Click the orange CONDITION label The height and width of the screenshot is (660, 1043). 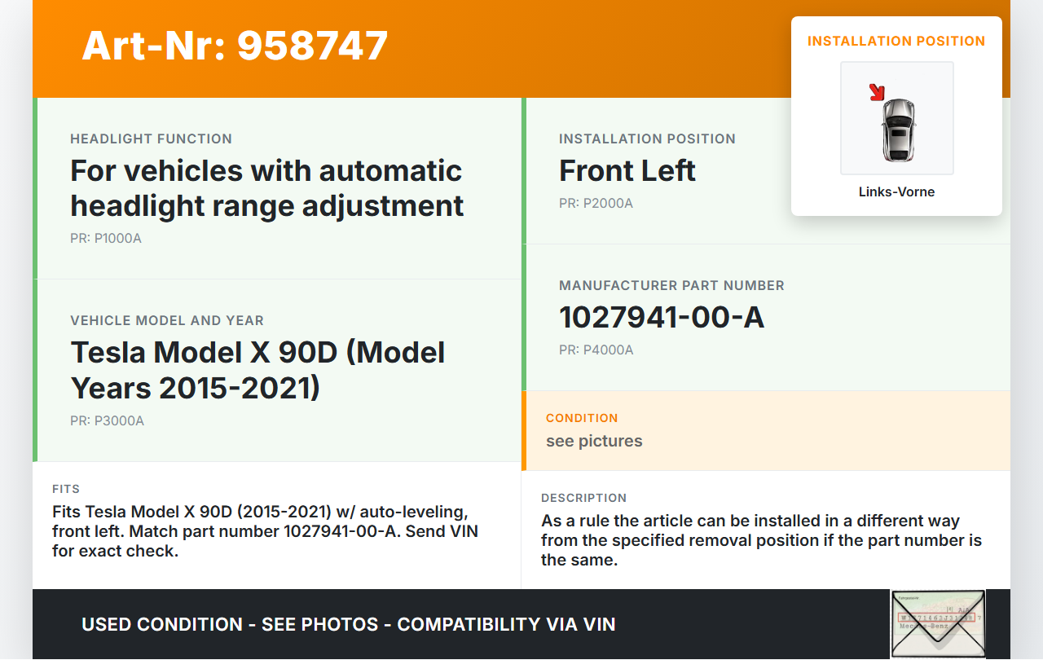click(582, 418)
